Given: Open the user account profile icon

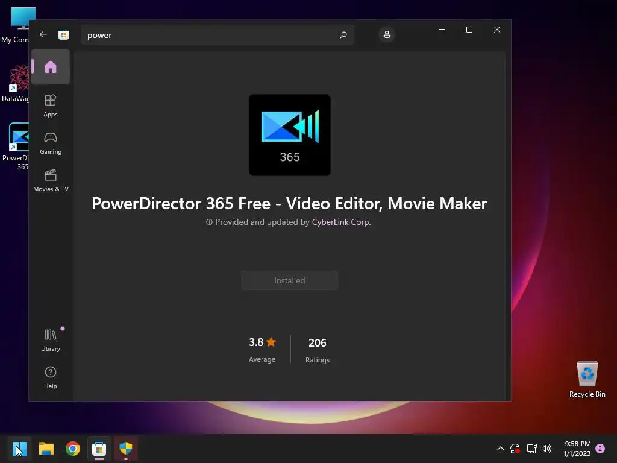Looking at the screenshot, I should pos(387,34).
